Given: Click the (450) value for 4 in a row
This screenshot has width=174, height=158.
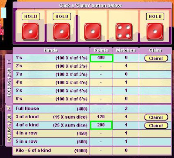Looking at the screenshot, I should coord(82,134).
